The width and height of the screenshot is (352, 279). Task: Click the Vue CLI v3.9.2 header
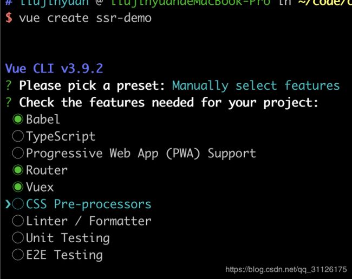pyautogui.click(x=54, y=69)
